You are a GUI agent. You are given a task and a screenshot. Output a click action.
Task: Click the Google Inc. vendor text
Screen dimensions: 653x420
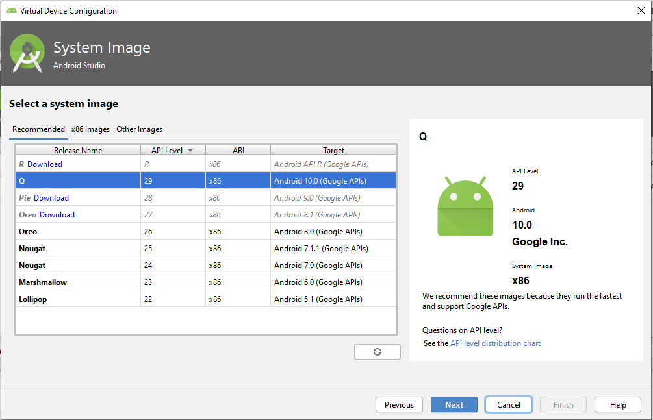(540, 242)
